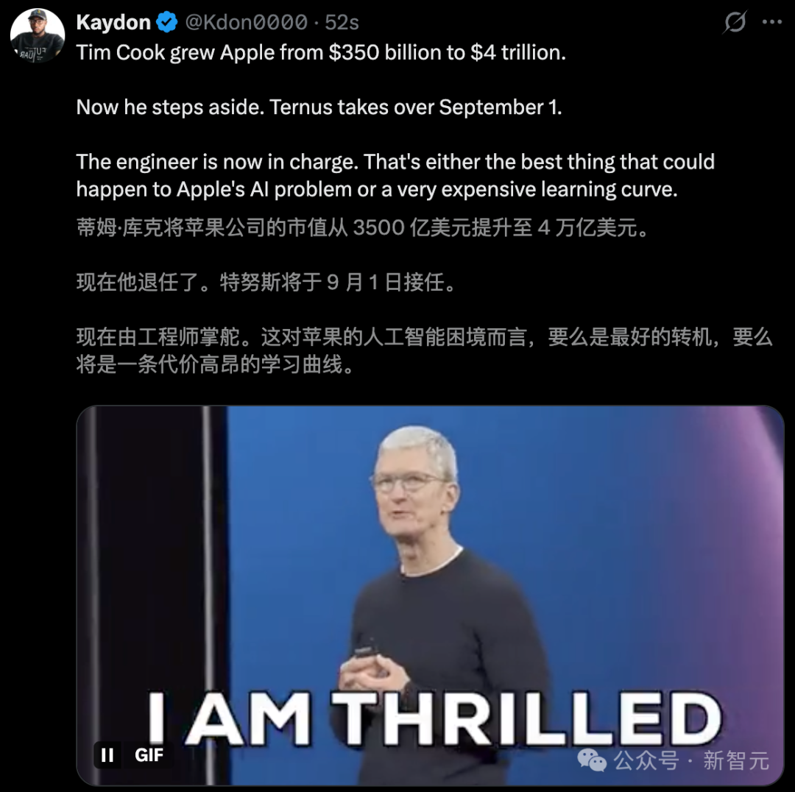Pause the playing GIF
Viewport: 795px width, 792px height.
[x=107, y=755]
